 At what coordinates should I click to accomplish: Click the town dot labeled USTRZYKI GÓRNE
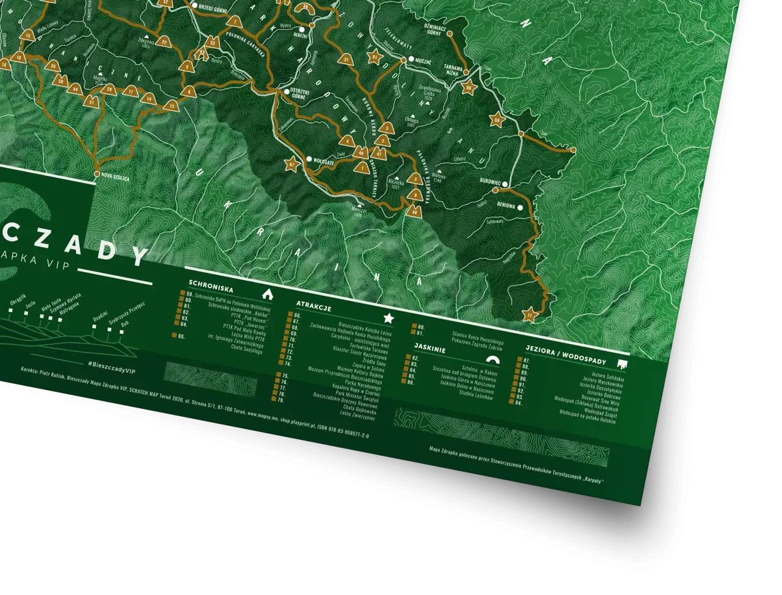coord(287,92)
